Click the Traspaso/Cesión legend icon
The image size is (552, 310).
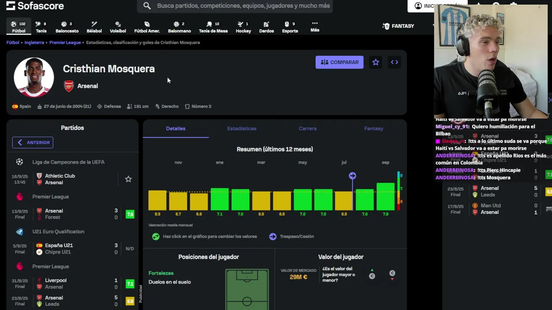pos(273,236)
